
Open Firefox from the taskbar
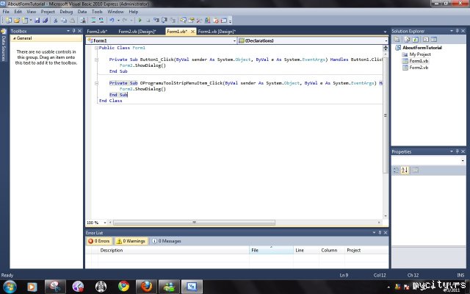(146, 286)
